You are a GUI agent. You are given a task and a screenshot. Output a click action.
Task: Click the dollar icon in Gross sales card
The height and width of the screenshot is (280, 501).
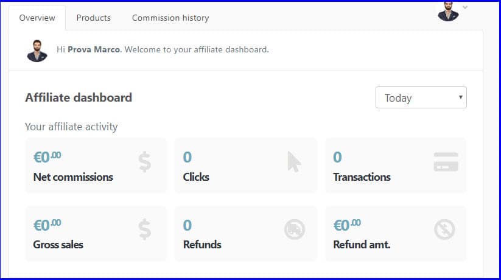[x=145, y=229]
